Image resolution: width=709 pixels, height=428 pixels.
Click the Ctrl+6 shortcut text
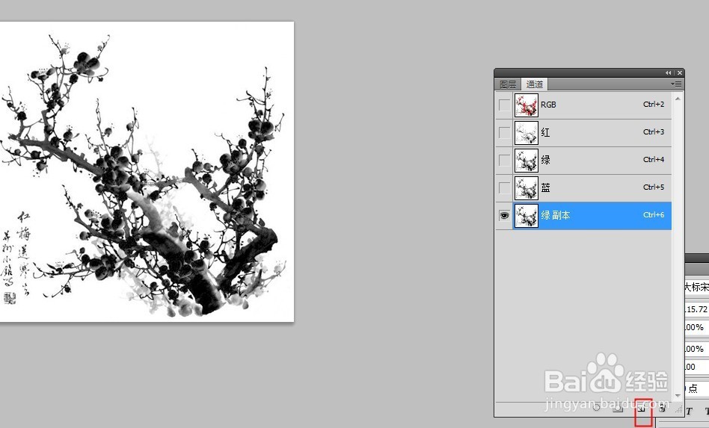tap(654, 215)
